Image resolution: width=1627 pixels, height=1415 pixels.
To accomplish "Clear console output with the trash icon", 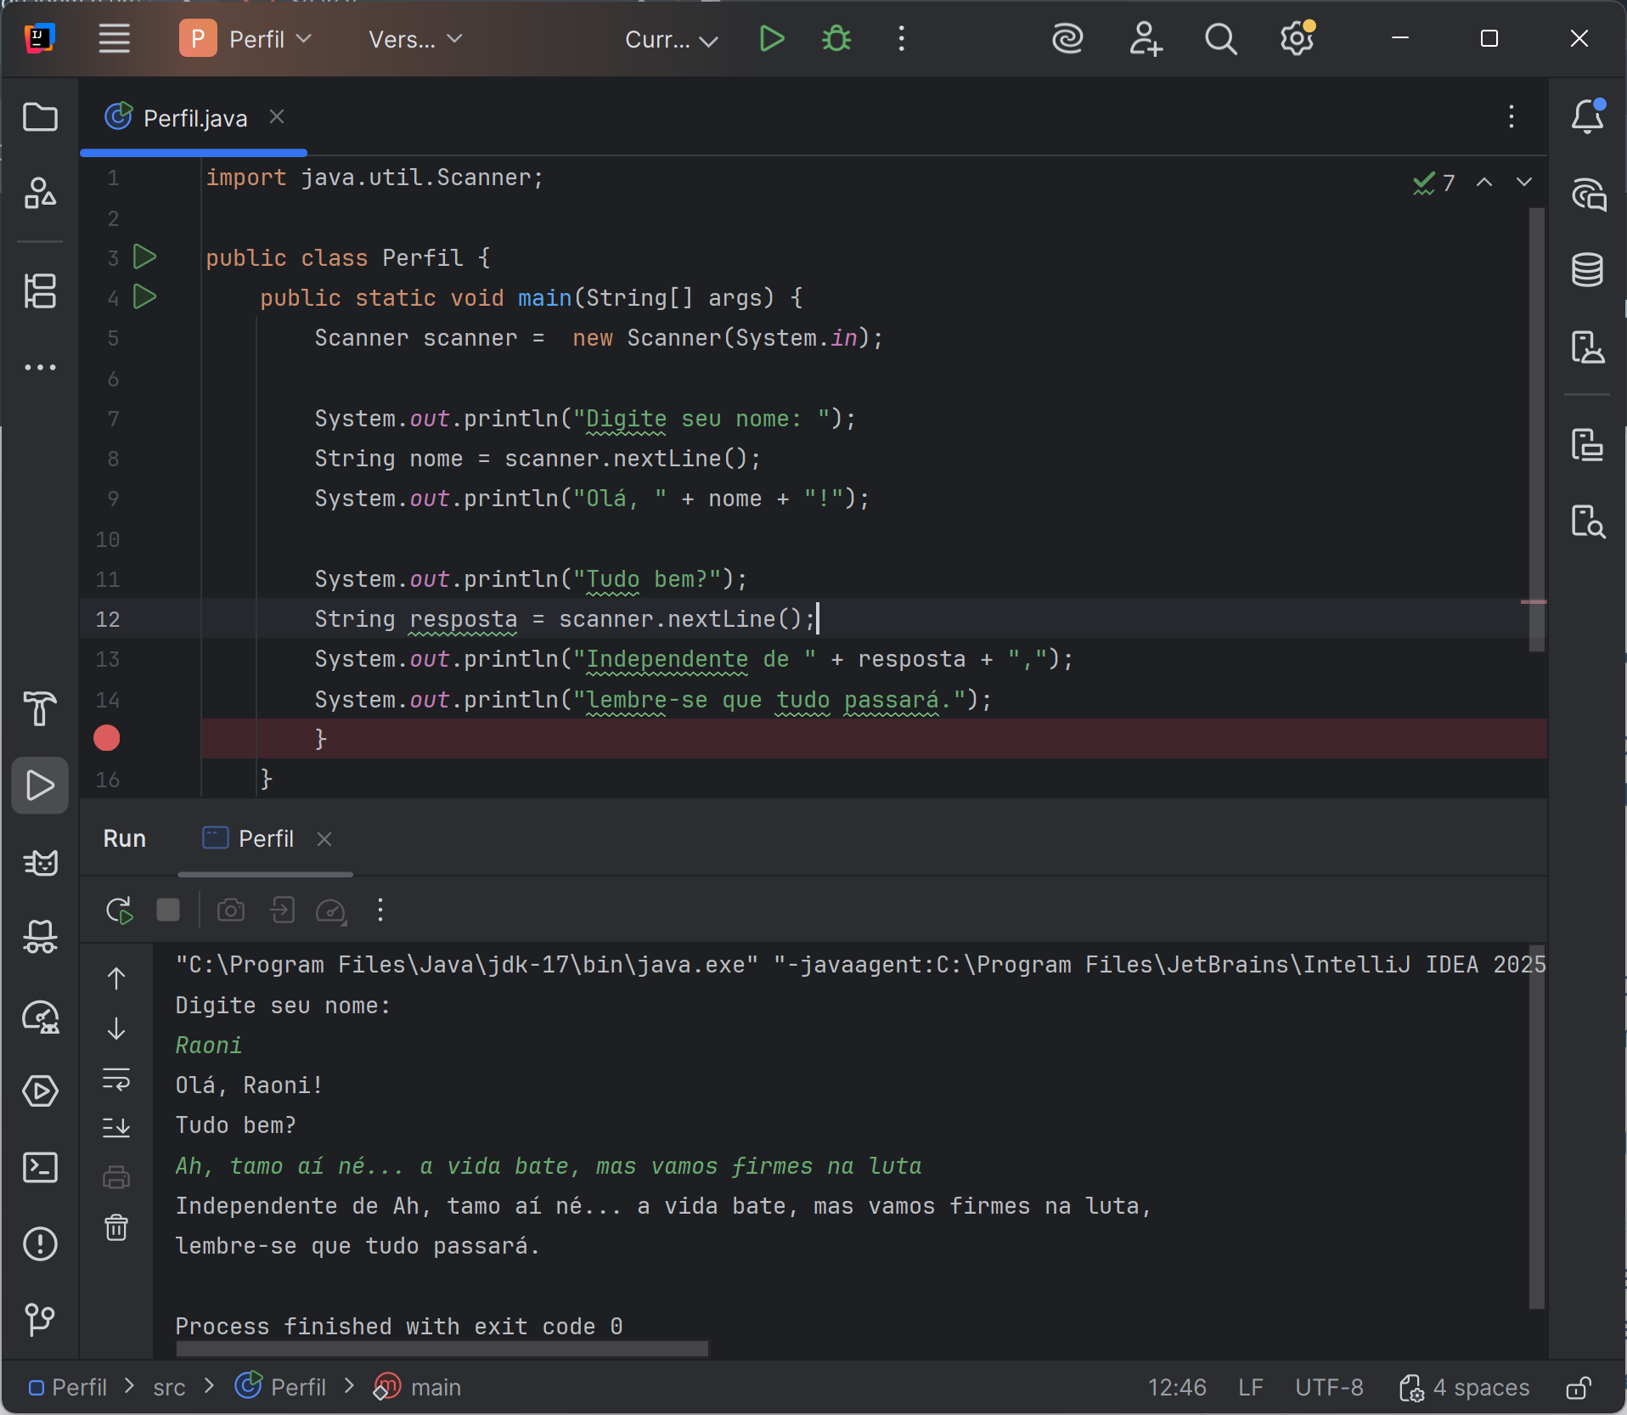I will (x=116, y=1227).
